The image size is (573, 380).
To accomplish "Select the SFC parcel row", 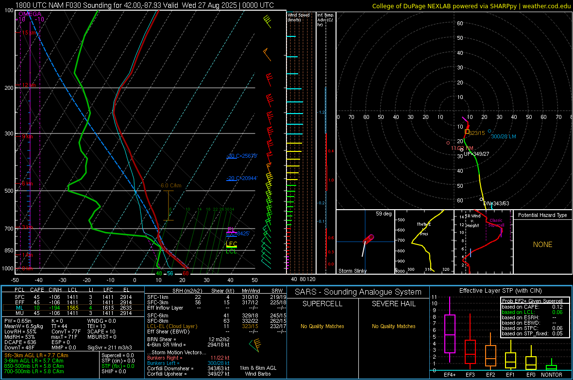I will (x=72, y=297).
